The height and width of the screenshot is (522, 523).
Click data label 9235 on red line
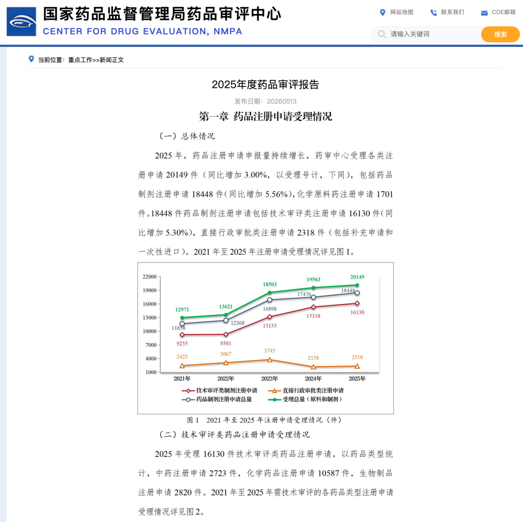(x=182, y=343)
